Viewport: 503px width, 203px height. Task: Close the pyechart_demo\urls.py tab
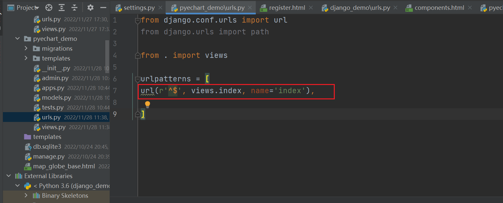click(x=250, y=8)
